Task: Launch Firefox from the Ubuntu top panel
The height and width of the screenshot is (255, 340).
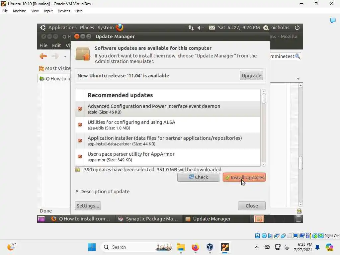Action: [120, 28]
